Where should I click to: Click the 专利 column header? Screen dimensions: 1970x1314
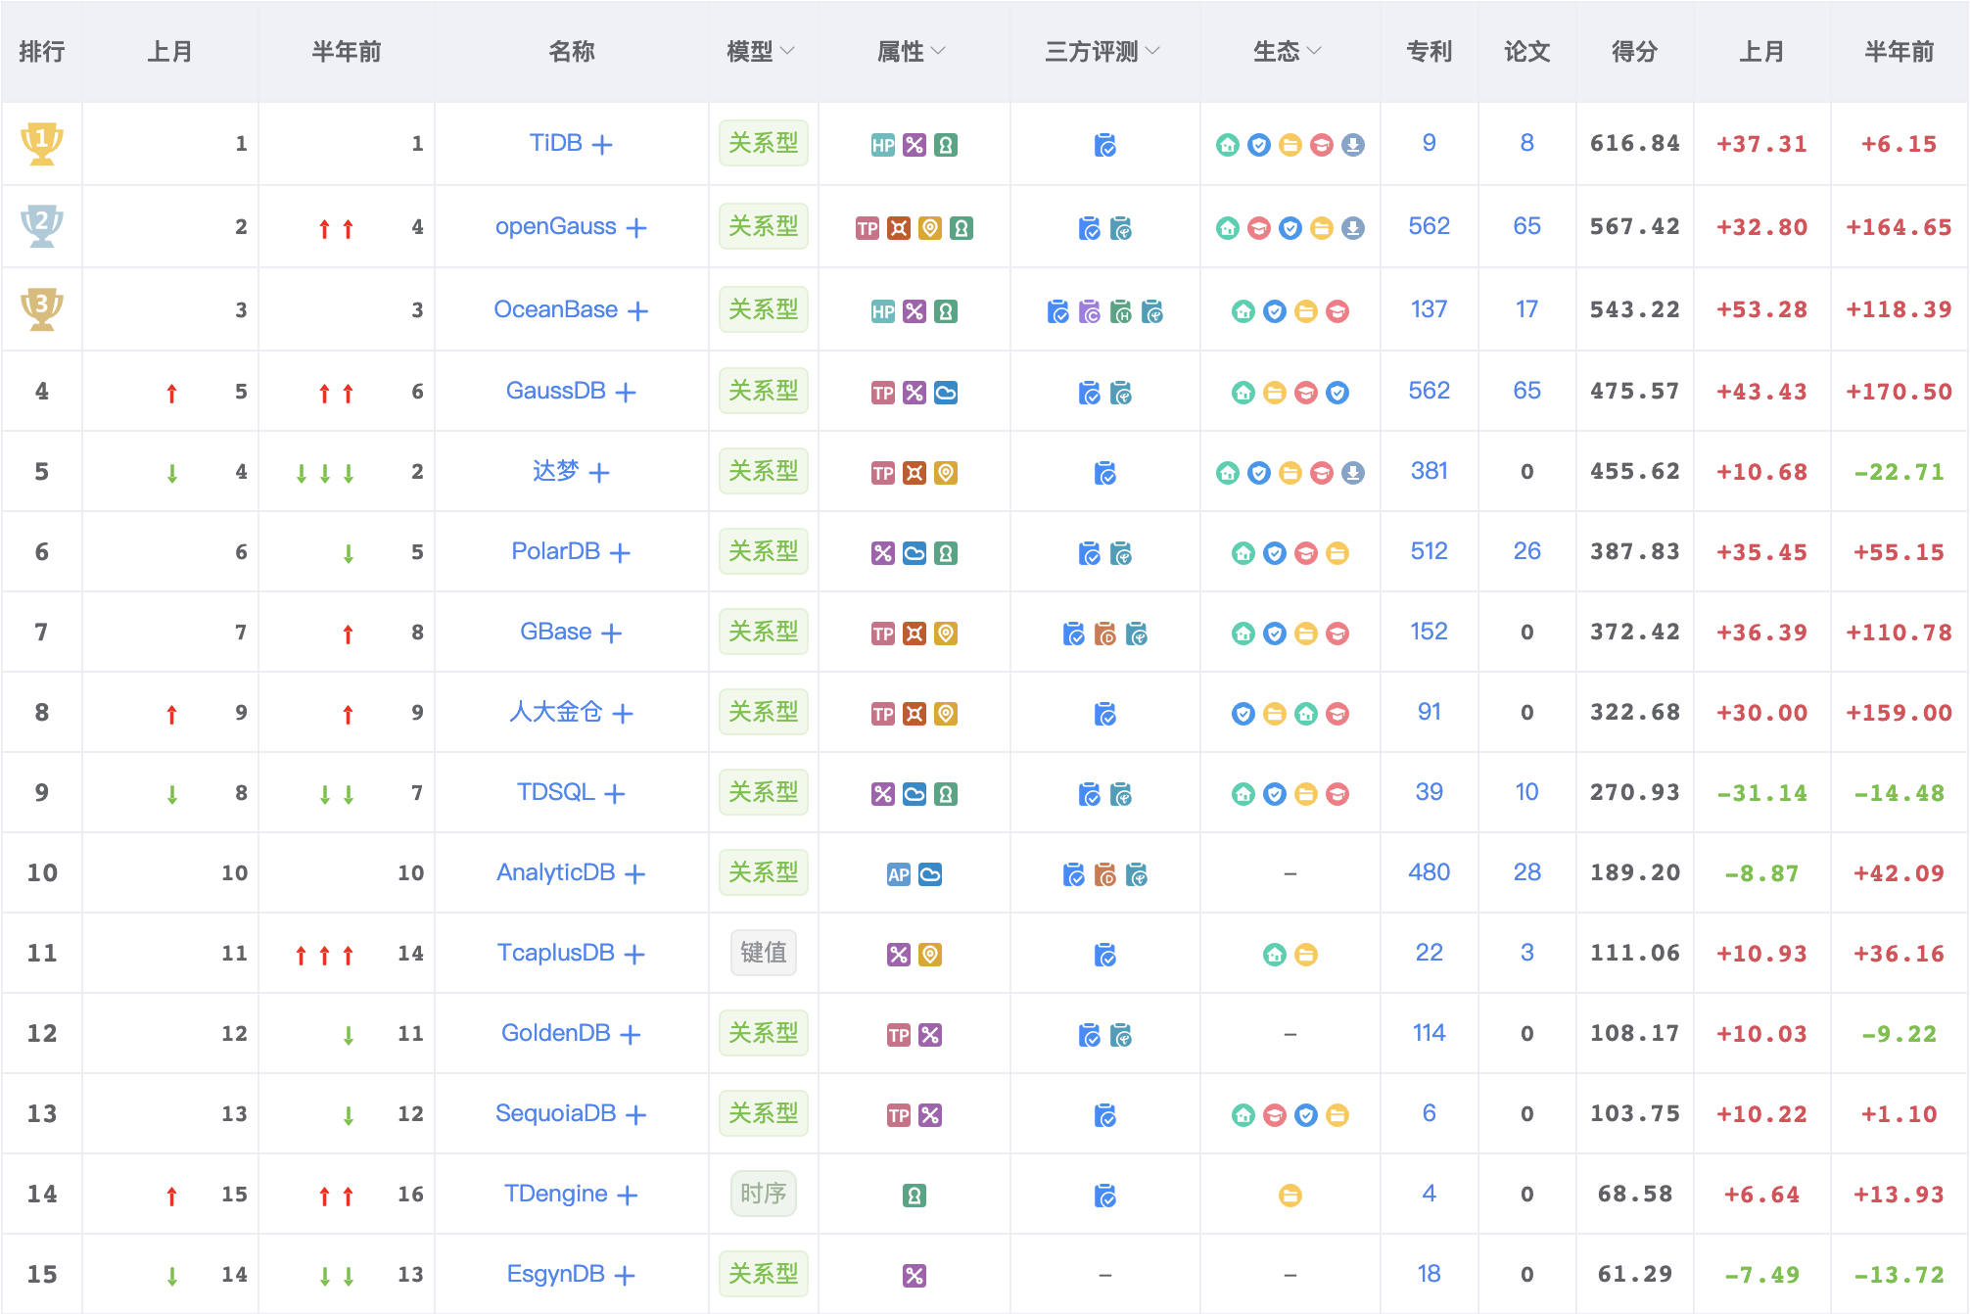click(1430, 51)
